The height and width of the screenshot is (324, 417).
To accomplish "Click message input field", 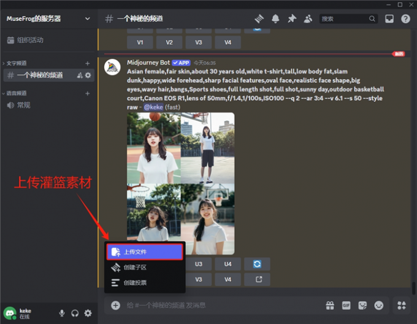I will click(222, 305).
